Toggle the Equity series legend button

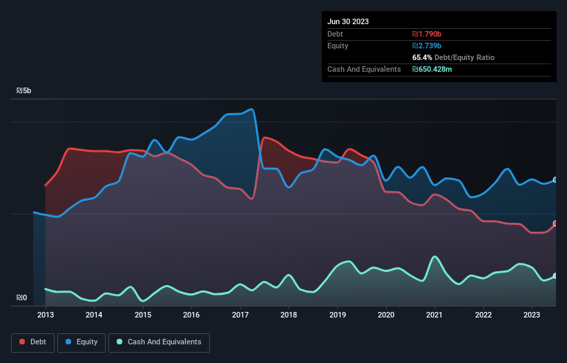[81, 342]
